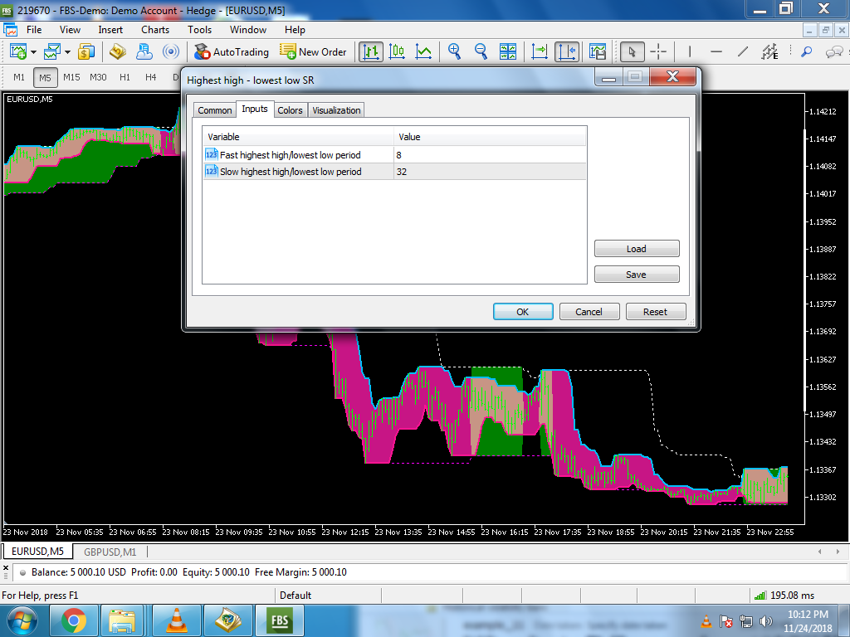The height and width of the screenshot is (637, 850).
Task: Select the H1 timeframe
Action: 125,77
